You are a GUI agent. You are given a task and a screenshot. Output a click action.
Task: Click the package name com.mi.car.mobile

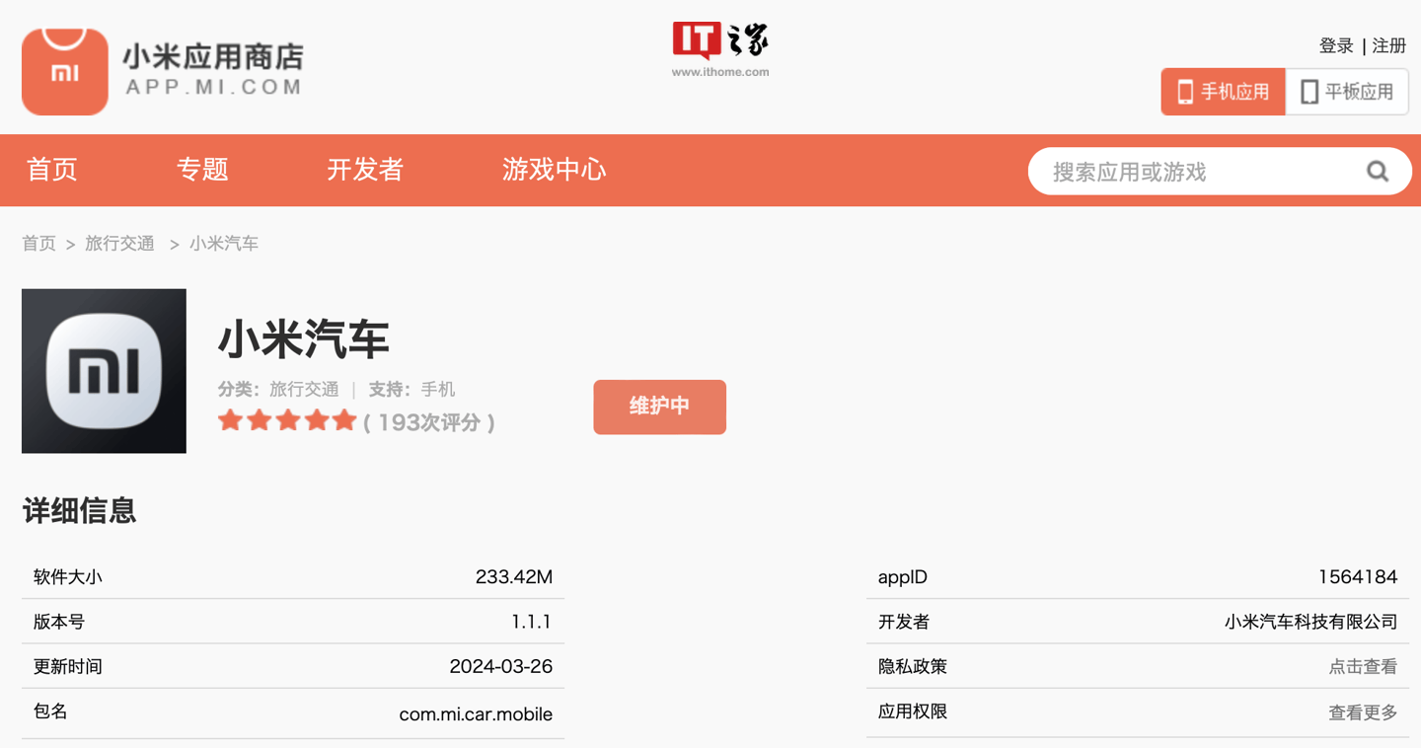(476, 713)
